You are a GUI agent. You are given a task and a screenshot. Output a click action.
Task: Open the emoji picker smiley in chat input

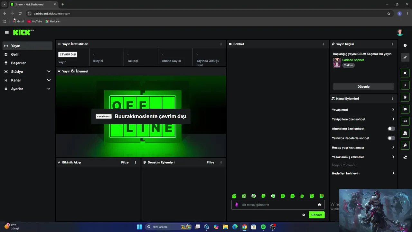[x=319, y=205]
